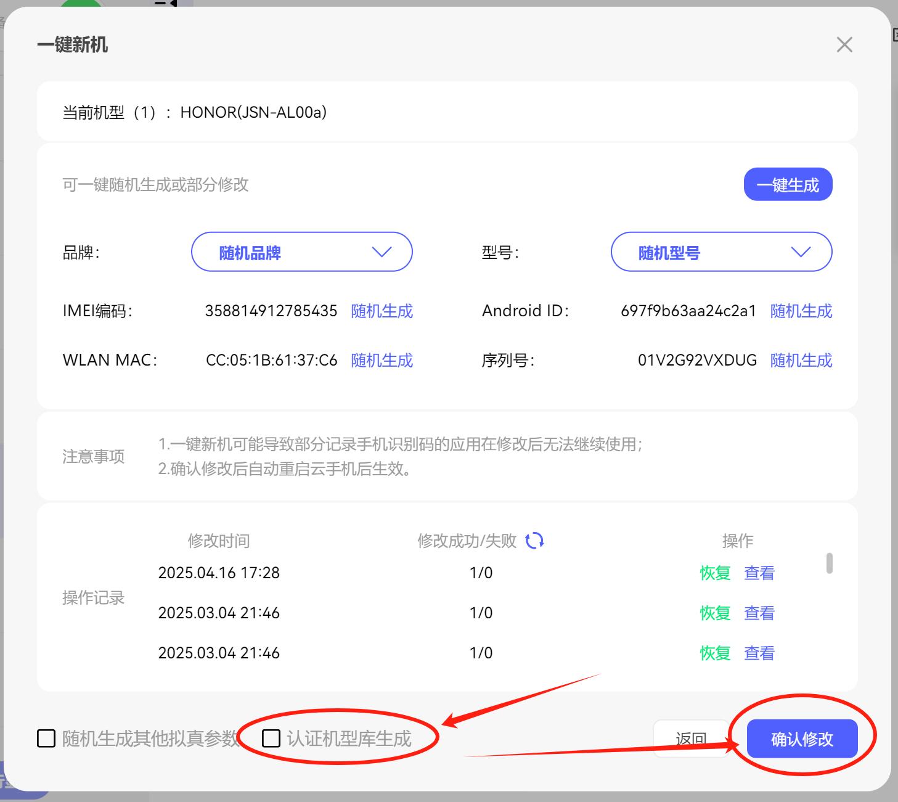Click the IMEI value 358814912785435
The height and width of the screenshot is (802, 898).
271,311
